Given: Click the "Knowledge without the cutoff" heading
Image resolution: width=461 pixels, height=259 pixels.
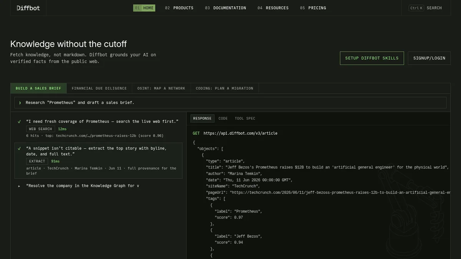Looking at the screenshot, I should pos(68,44).
